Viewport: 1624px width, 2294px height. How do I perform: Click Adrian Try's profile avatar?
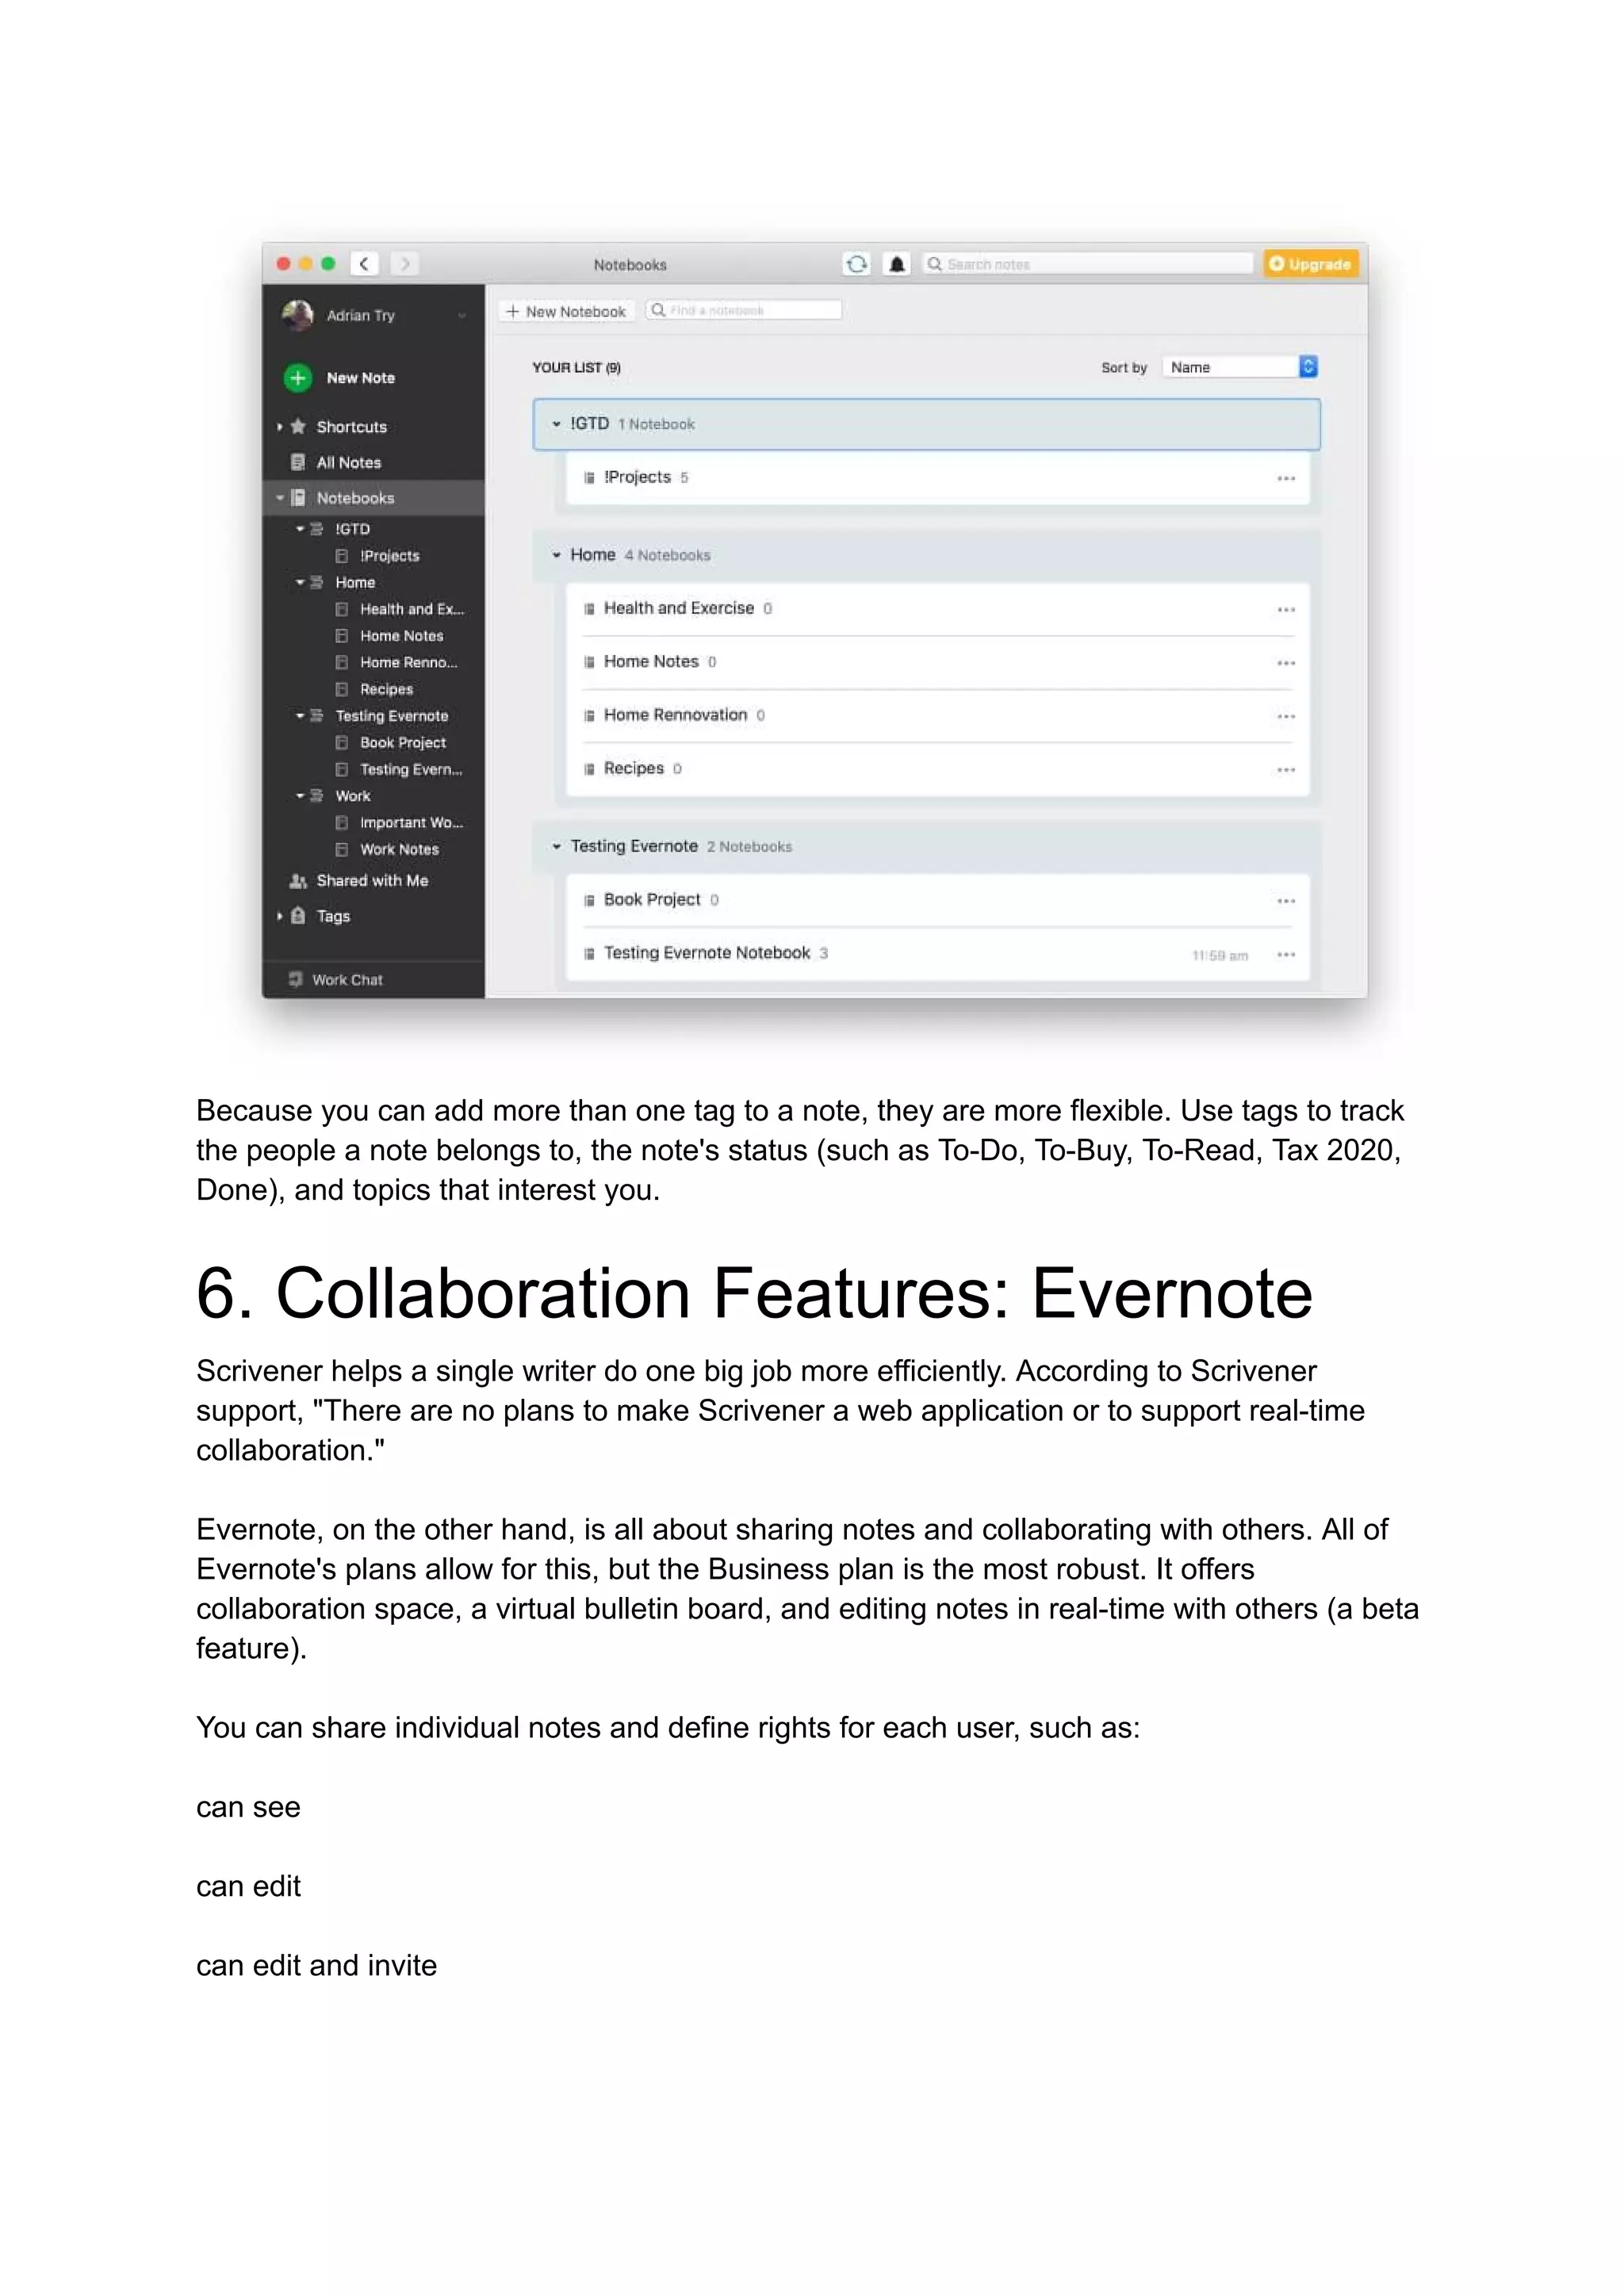click(297, 315)
